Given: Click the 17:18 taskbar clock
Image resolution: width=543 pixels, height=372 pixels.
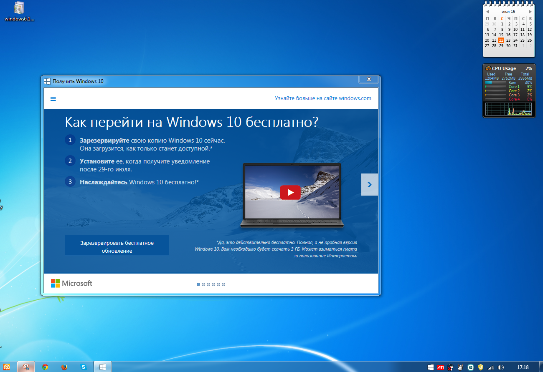Looking at the screenshot, I should 523,367.
